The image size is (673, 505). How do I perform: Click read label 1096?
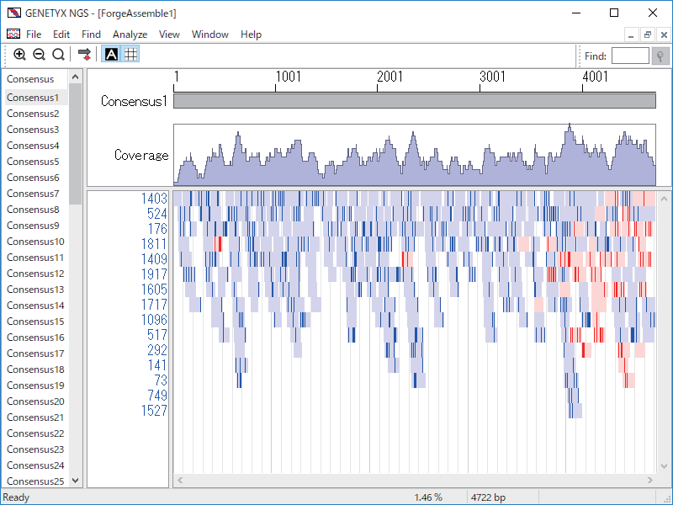click(154, 320)
